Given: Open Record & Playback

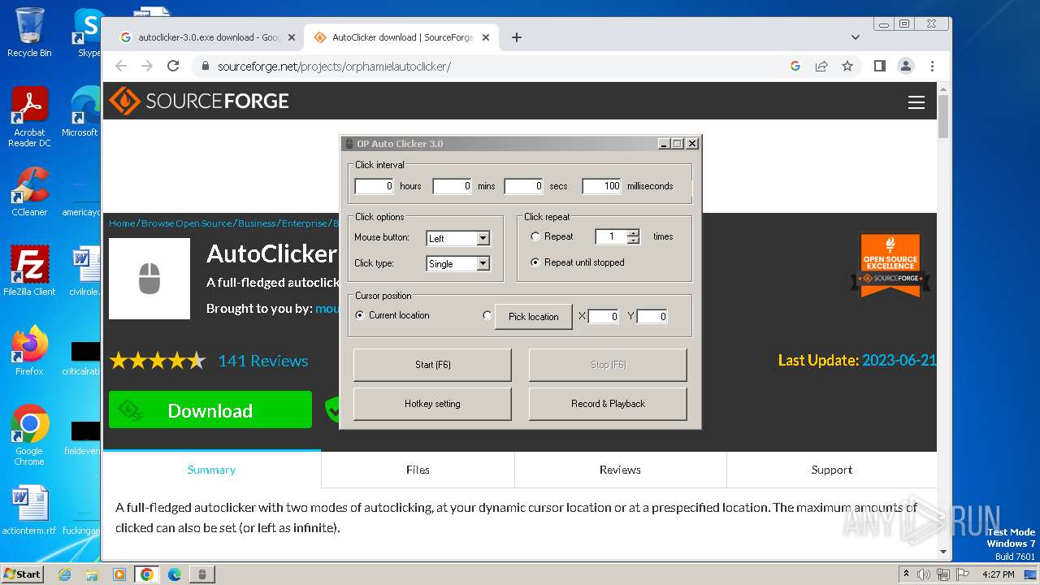Looking at the screenshot, I should click(608, 404).
